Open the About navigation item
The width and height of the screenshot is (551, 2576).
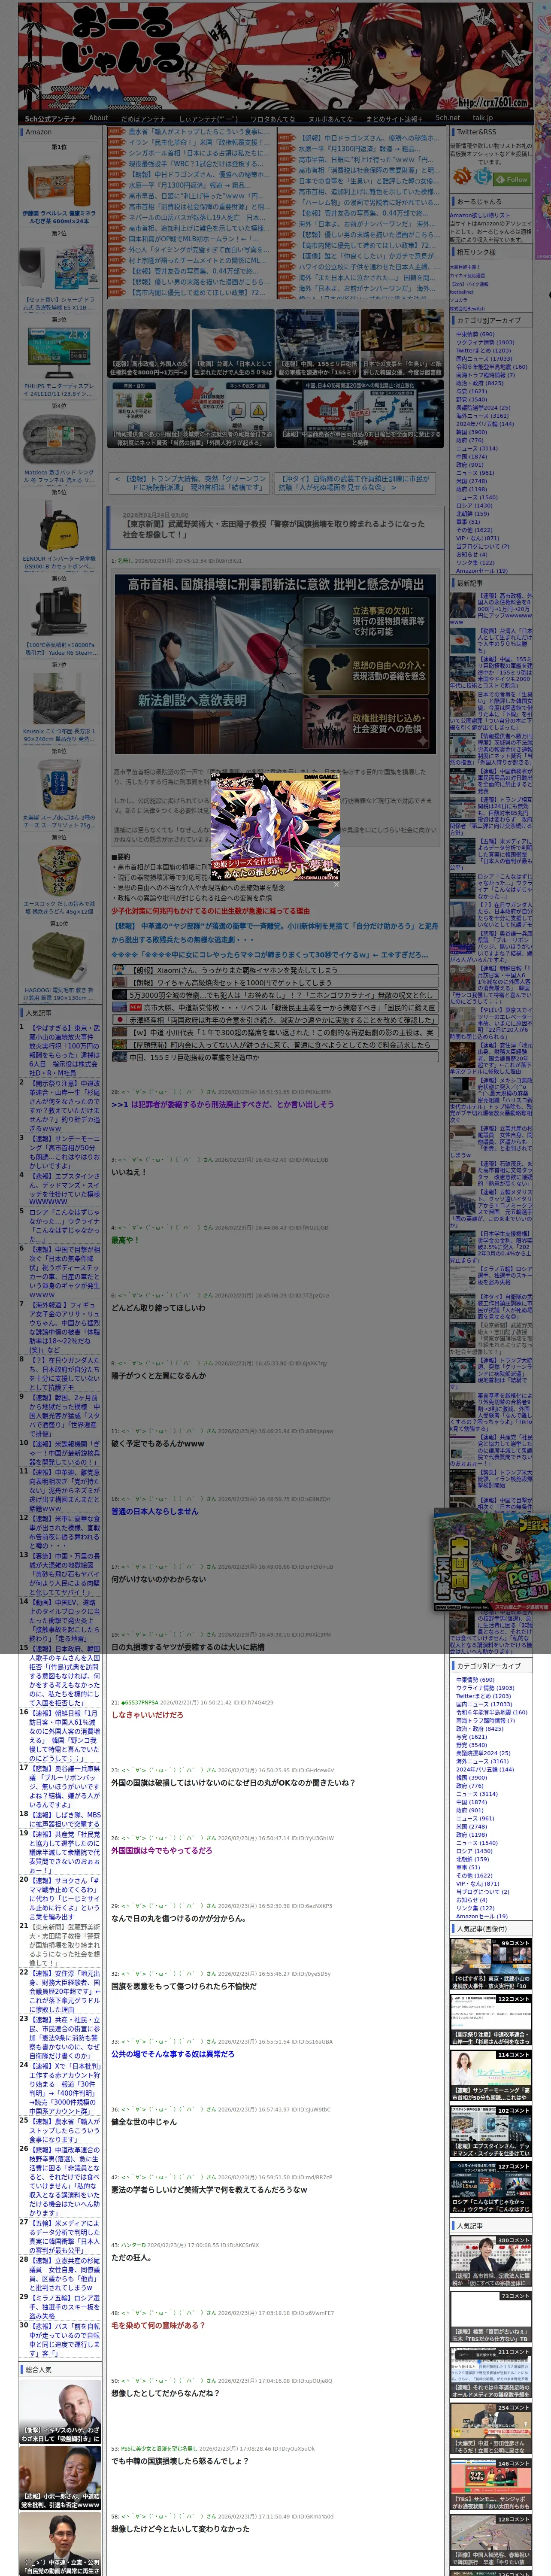point(98,118)
